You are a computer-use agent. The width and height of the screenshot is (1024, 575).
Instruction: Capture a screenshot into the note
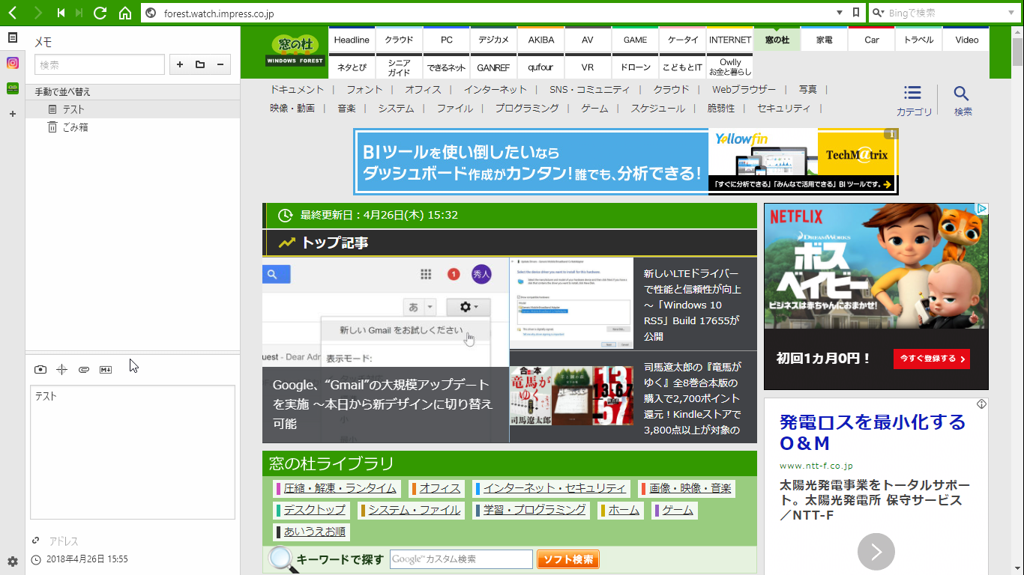[x=42, y=369]
